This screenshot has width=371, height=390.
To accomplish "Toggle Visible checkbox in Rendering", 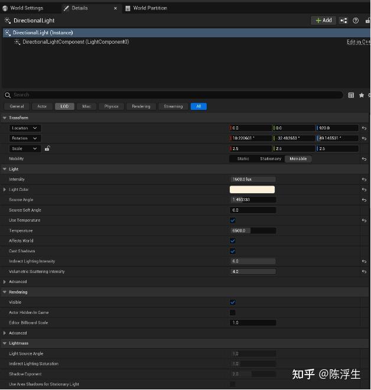I will tap(233, 303).
